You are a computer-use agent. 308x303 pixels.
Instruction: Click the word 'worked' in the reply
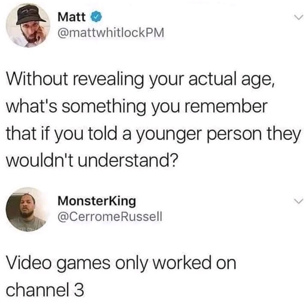[x=182, y=263]
